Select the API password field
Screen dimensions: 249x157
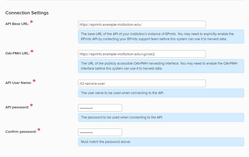(100, 108)
